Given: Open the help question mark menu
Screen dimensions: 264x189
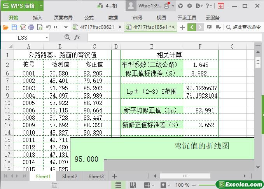Looking at the screenshot, I should pyautogui.click(x=209, y=6).
